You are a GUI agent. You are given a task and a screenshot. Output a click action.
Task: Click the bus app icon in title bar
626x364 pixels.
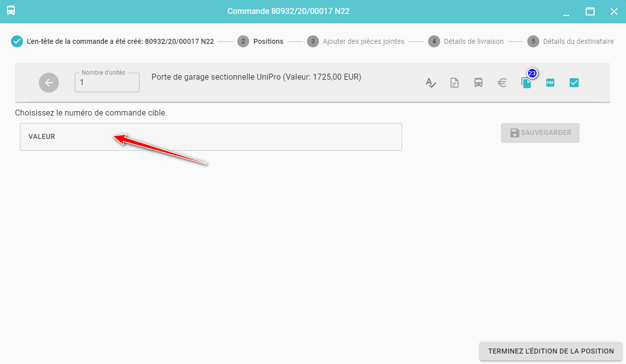tap(11, 11)
